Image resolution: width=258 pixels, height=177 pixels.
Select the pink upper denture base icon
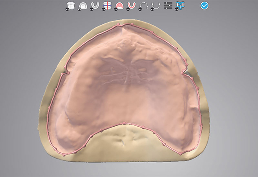[x=120, y=6]
